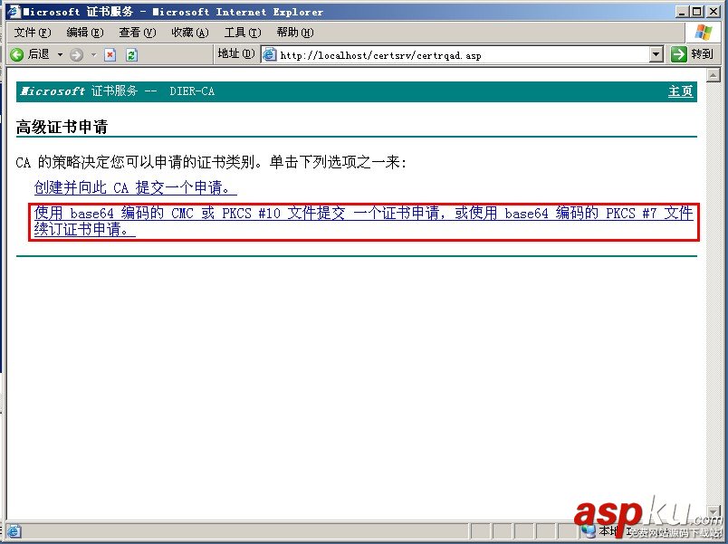Click the 高级证书申请 heading text
Screen dimensions: 728x544
(62, 127)
